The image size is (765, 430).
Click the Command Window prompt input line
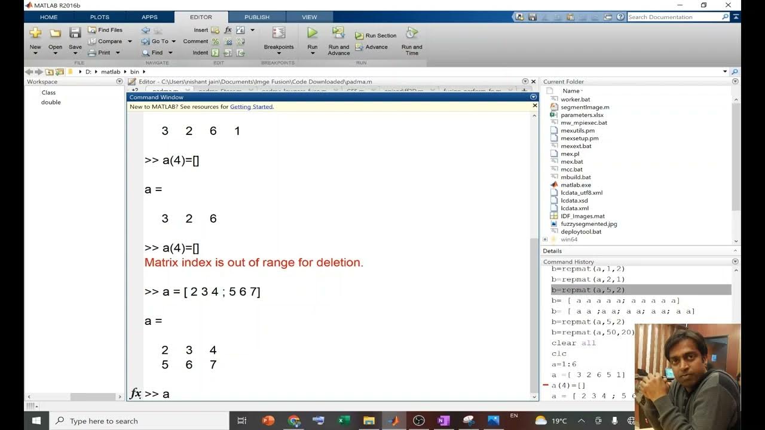click(338, 394)
